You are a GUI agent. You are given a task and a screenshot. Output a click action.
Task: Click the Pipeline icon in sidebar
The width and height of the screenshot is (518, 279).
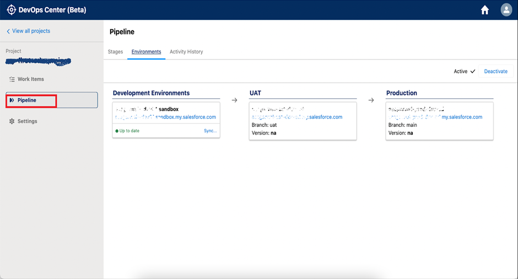pos(12,100)
